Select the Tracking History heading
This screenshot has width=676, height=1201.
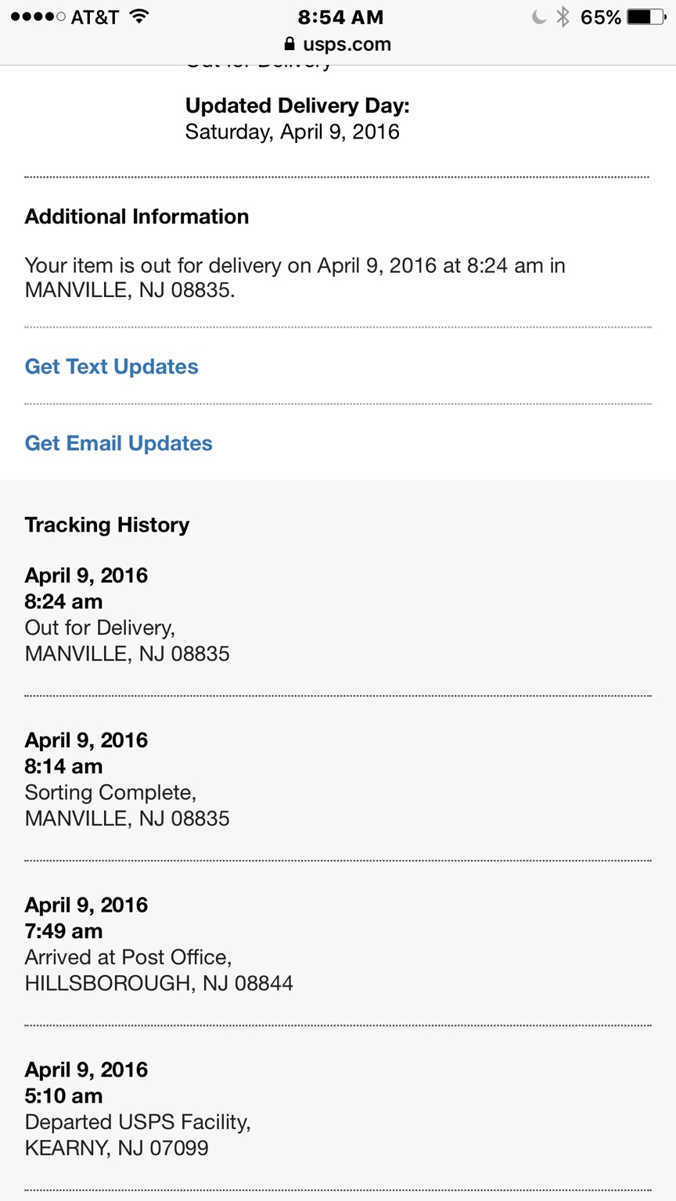pyautogui.click(x=107, y=525)
